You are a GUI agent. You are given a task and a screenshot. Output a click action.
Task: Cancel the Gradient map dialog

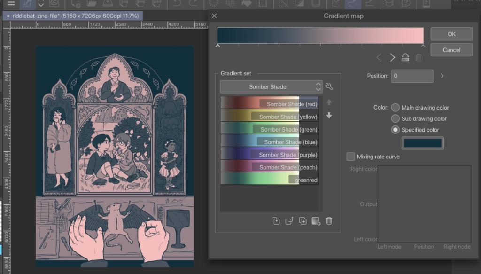(451, 50)
